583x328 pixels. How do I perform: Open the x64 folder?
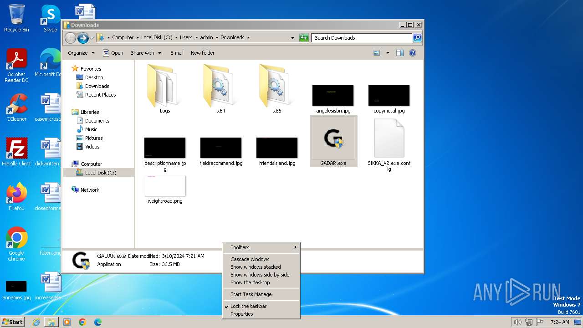point(221,88)
